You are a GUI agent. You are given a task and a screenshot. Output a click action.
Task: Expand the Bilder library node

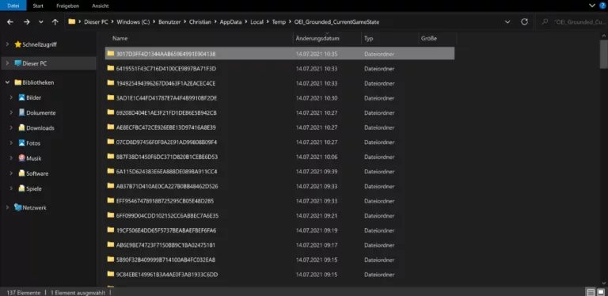11,97
